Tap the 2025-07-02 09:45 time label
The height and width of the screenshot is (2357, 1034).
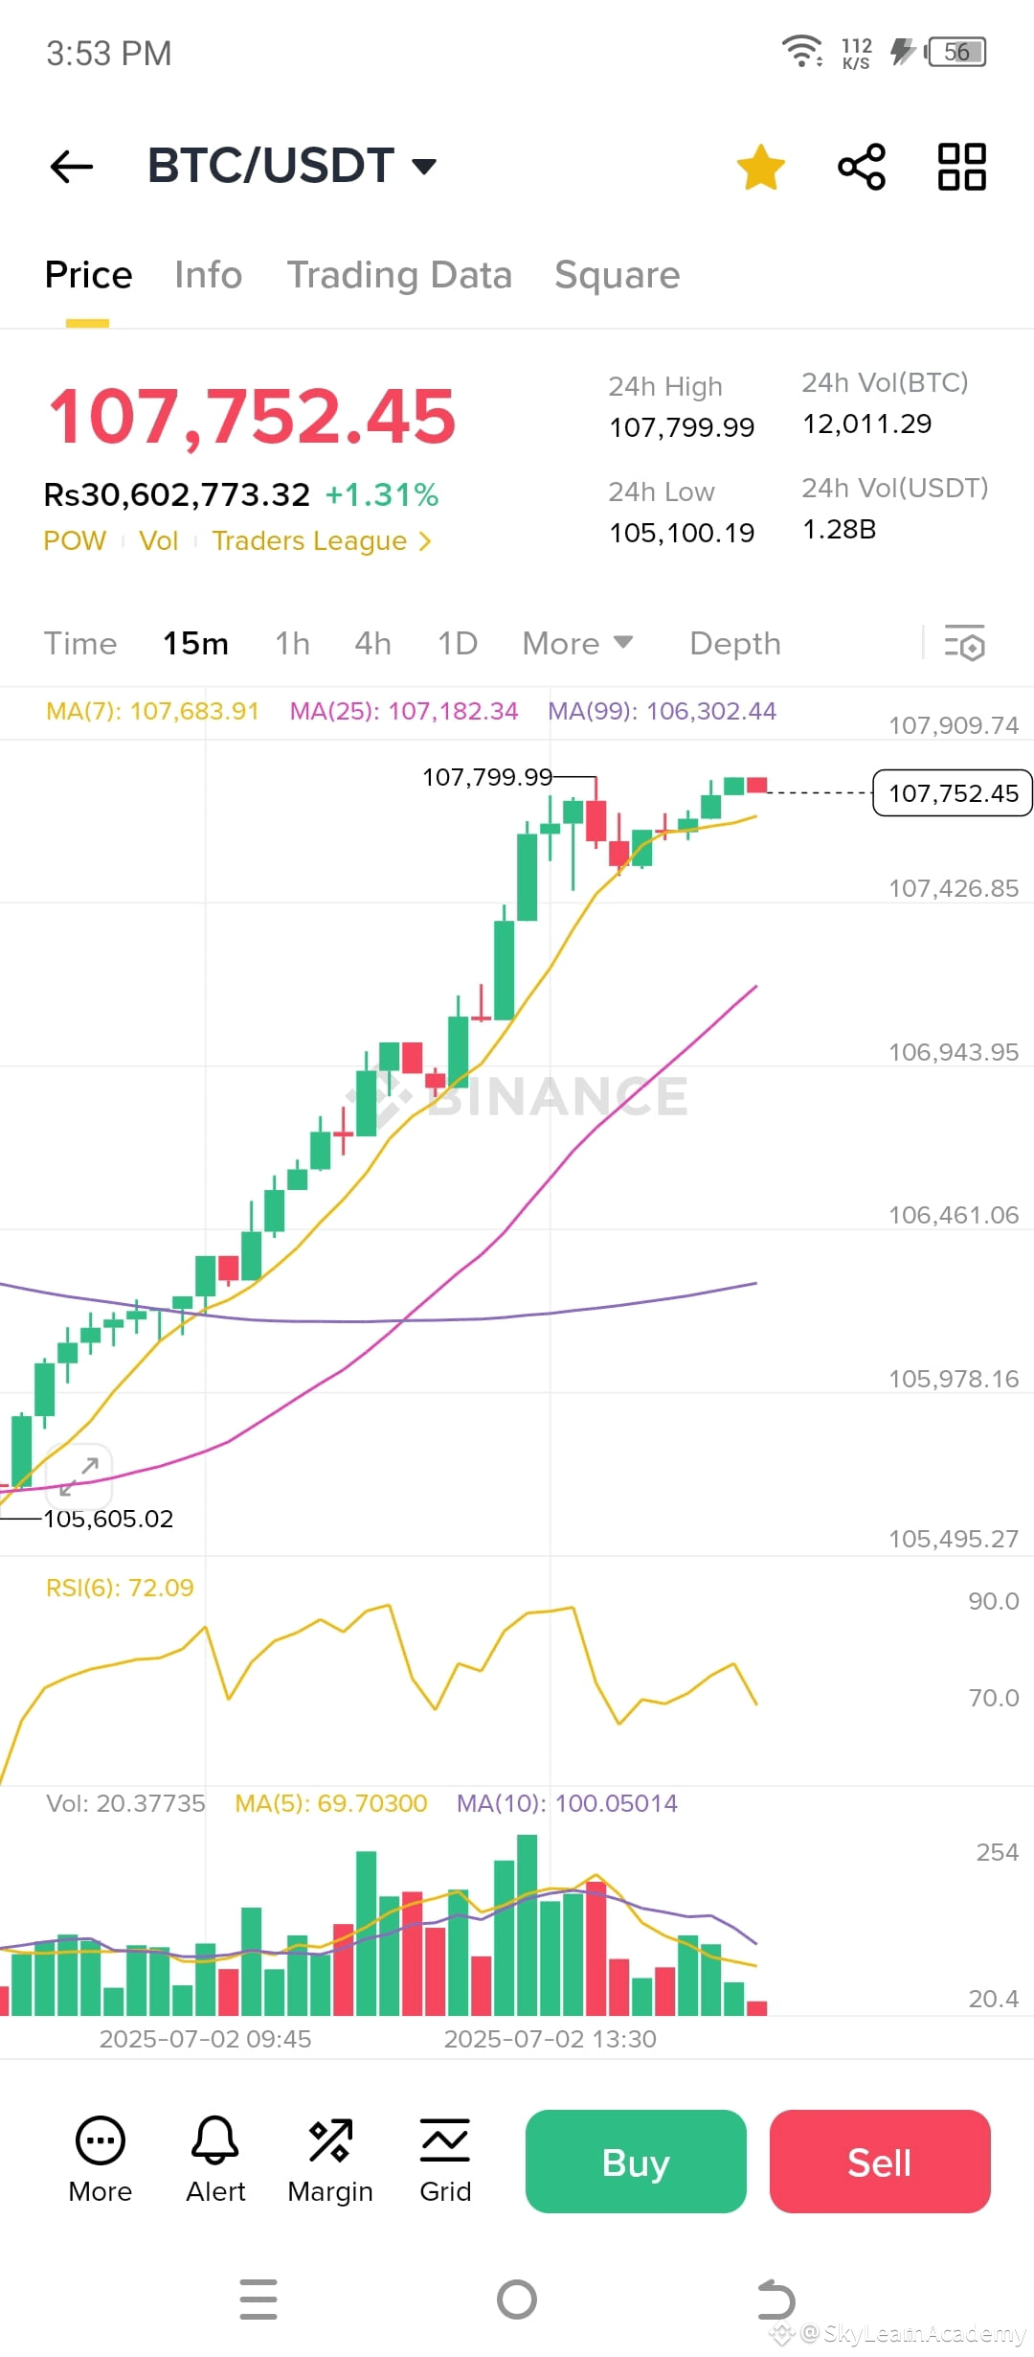tap(206, 2039)
